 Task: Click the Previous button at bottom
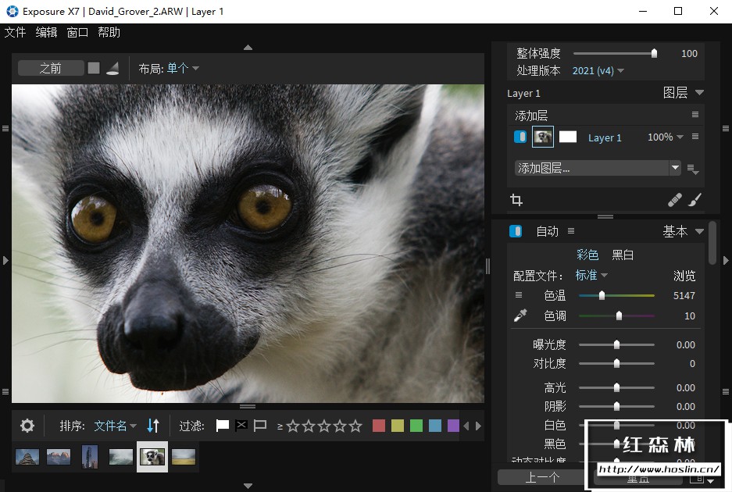click(x=542, y=477)
